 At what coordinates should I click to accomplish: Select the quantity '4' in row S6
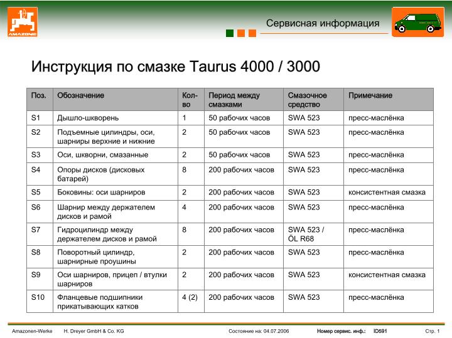(184, 207)
